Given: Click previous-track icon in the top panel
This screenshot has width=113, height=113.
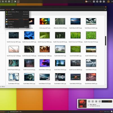Looking at the screenshot, I should click(x=94, y=1).
